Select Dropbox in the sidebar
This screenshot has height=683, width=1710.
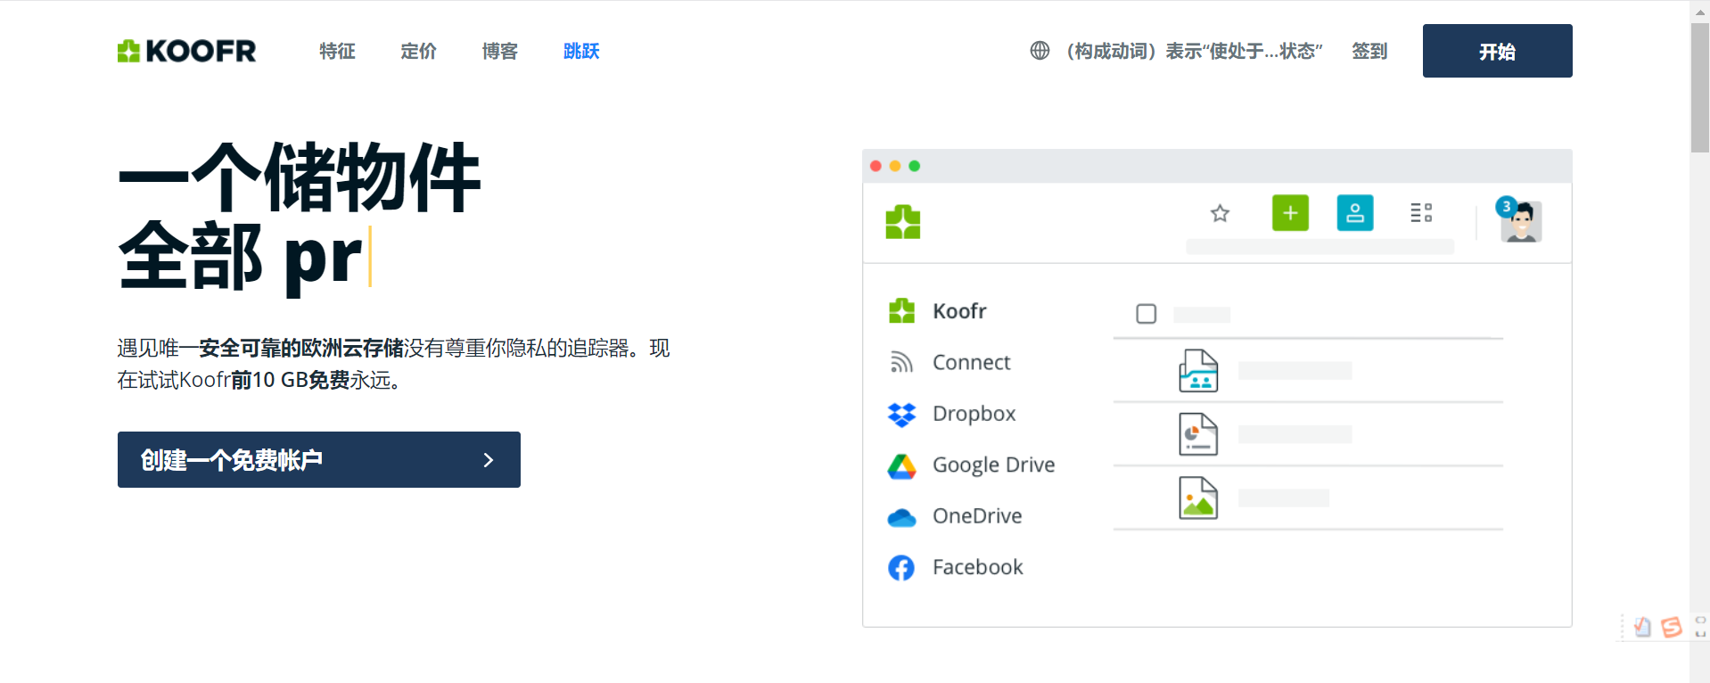coord(974,414)
